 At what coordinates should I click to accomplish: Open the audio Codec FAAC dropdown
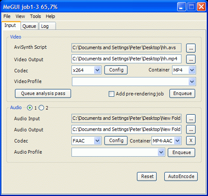point(86,141)
